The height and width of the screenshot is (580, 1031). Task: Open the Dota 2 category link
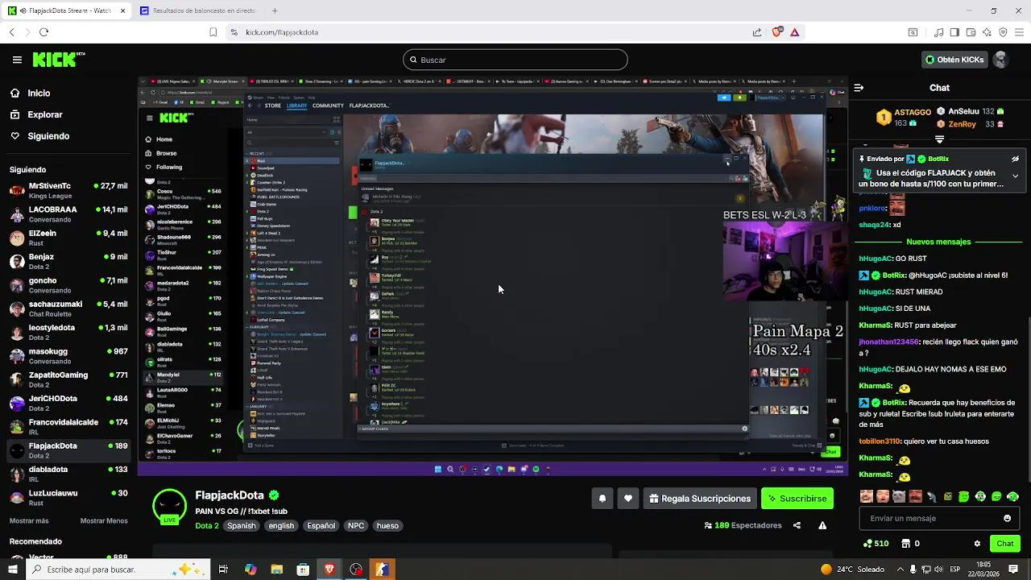(x=206, y=525)
